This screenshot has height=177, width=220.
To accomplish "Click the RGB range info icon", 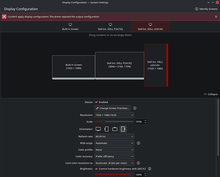I will (x=138, y=143).
